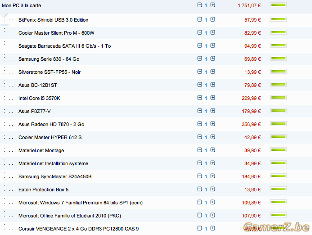
Task: Increase Materiel.net Montage quantity
Action: (x=213, y=150)
